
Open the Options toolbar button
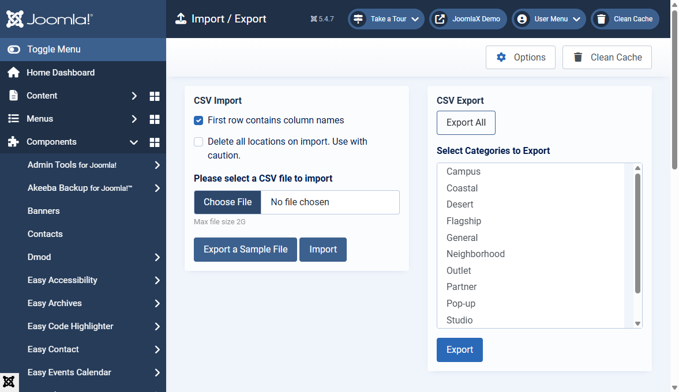pyautogui.click(x=520, y=58)
